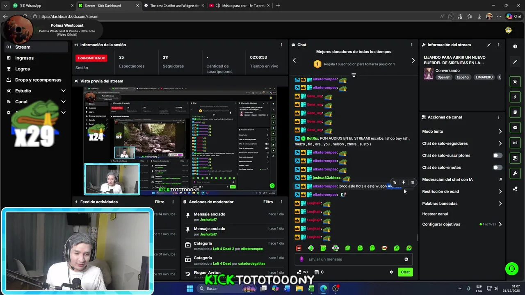The height and width of the screenshot is (295, 525).
Task: Show next top donor with right arrow
Action: click(x=413, y=61)
